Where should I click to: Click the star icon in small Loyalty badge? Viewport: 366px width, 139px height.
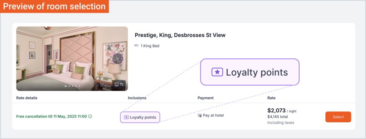[126, 117]
